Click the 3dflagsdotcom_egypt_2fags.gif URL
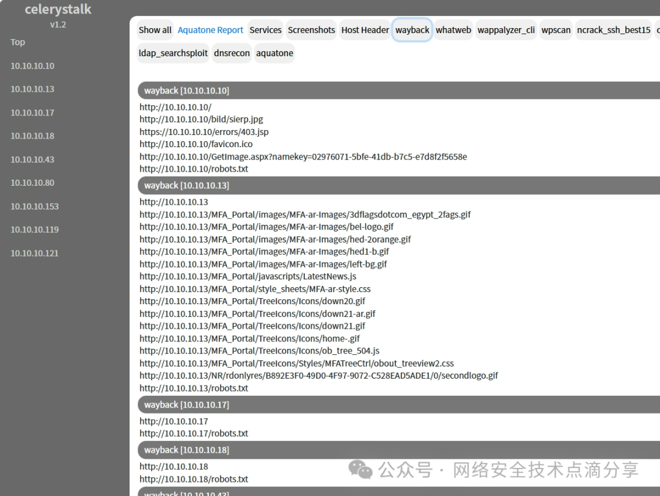660x496 pixels. (x=305, y=214)
